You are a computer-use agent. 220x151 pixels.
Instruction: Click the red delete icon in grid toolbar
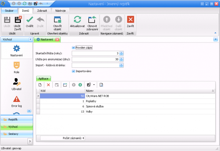(x=48, y=85)
